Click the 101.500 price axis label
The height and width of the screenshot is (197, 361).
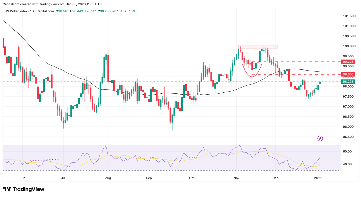point(349,16)
